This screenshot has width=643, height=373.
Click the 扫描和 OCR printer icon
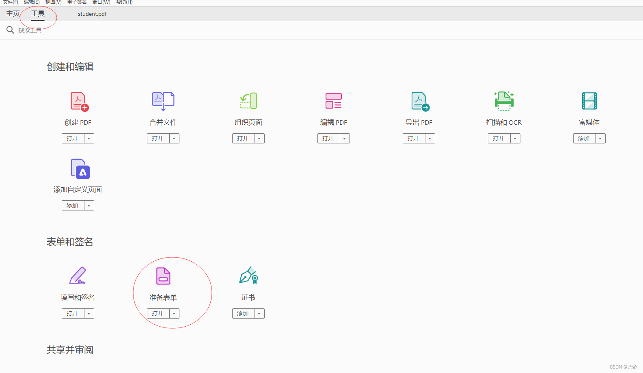click(x=504, y=101)
